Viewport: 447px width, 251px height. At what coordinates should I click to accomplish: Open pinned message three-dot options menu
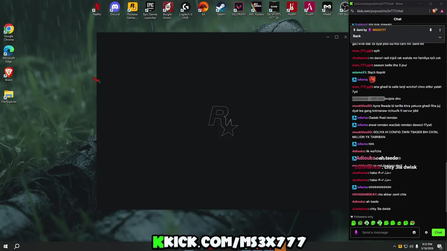pyautogui.click(x=440, y=30)
